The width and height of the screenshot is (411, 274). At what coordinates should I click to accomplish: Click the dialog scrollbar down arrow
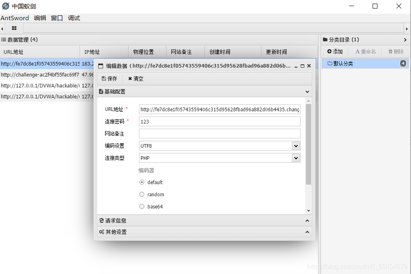(308, 211)
